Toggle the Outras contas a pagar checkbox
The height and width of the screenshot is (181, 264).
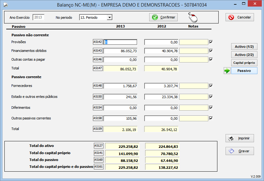211,59
